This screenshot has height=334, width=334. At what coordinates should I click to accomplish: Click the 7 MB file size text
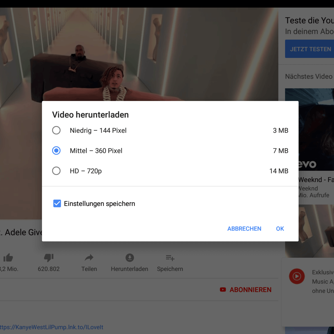point(280,151)
